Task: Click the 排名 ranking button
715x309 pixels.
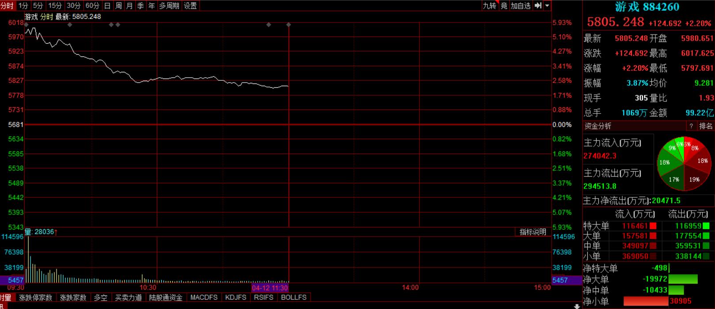Action: (x=706, y=126)
